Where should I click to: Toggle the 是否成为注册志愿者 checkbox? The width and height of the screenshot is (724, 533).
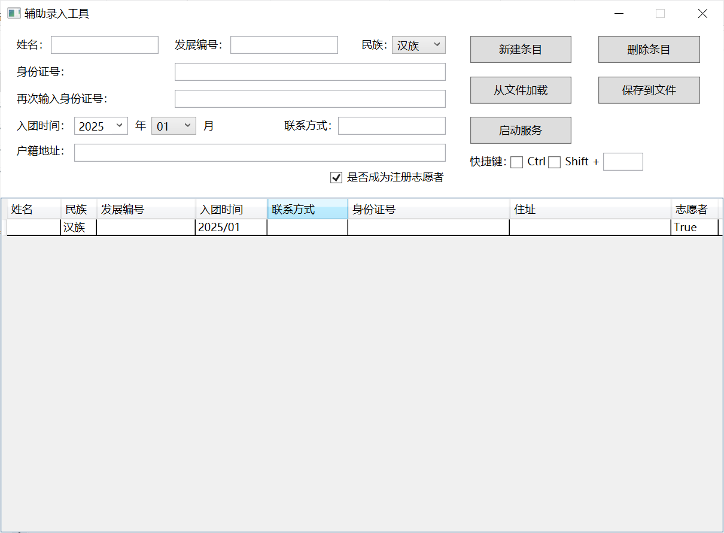click(336, 177)
